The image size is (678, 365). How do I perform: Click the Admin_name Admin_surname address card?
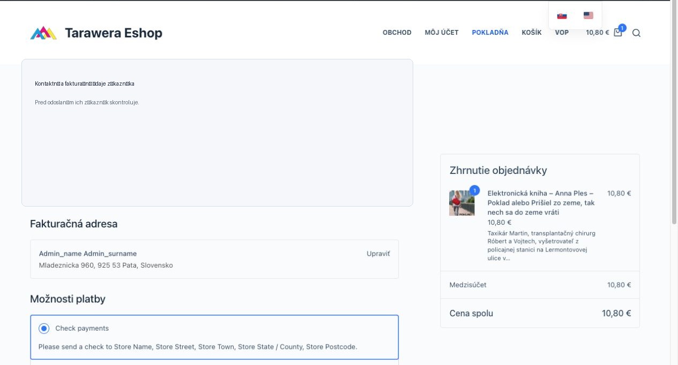(x=214, y=259)
